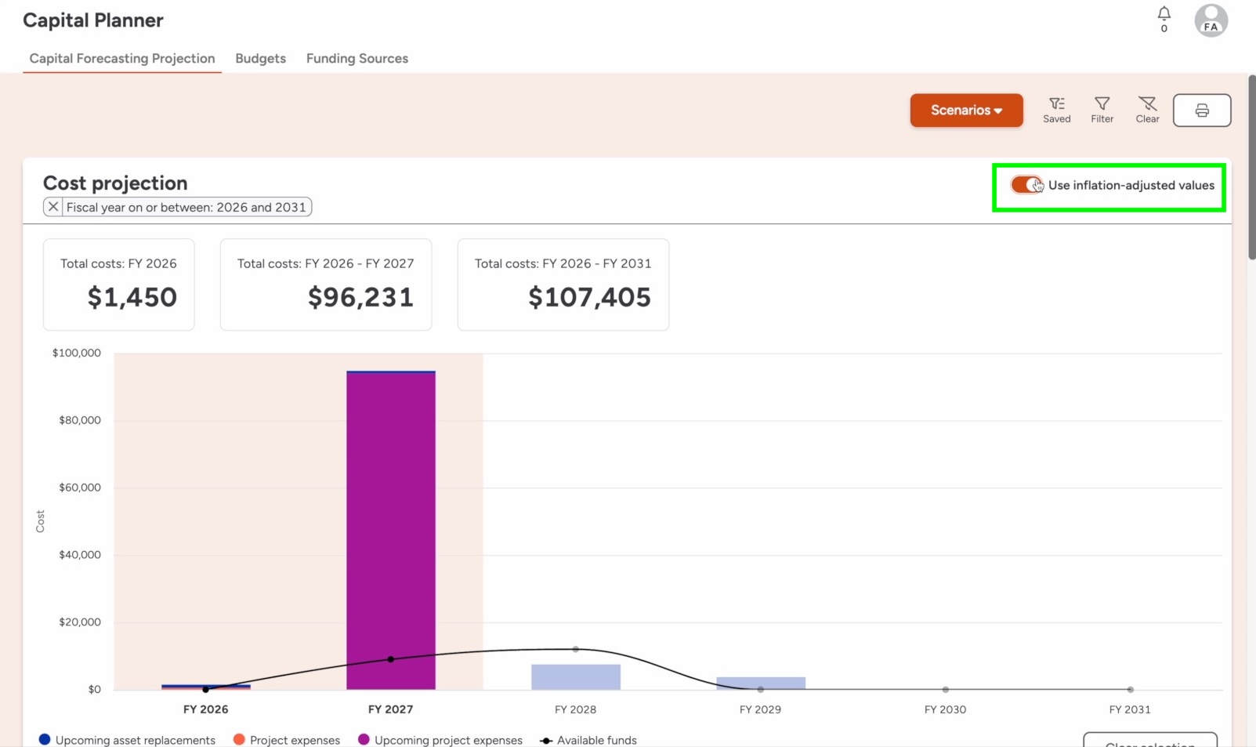Toggle Project expenses legend item
Image resolution: width=1256 pixels, height=747 pixels.
point(287,740)
